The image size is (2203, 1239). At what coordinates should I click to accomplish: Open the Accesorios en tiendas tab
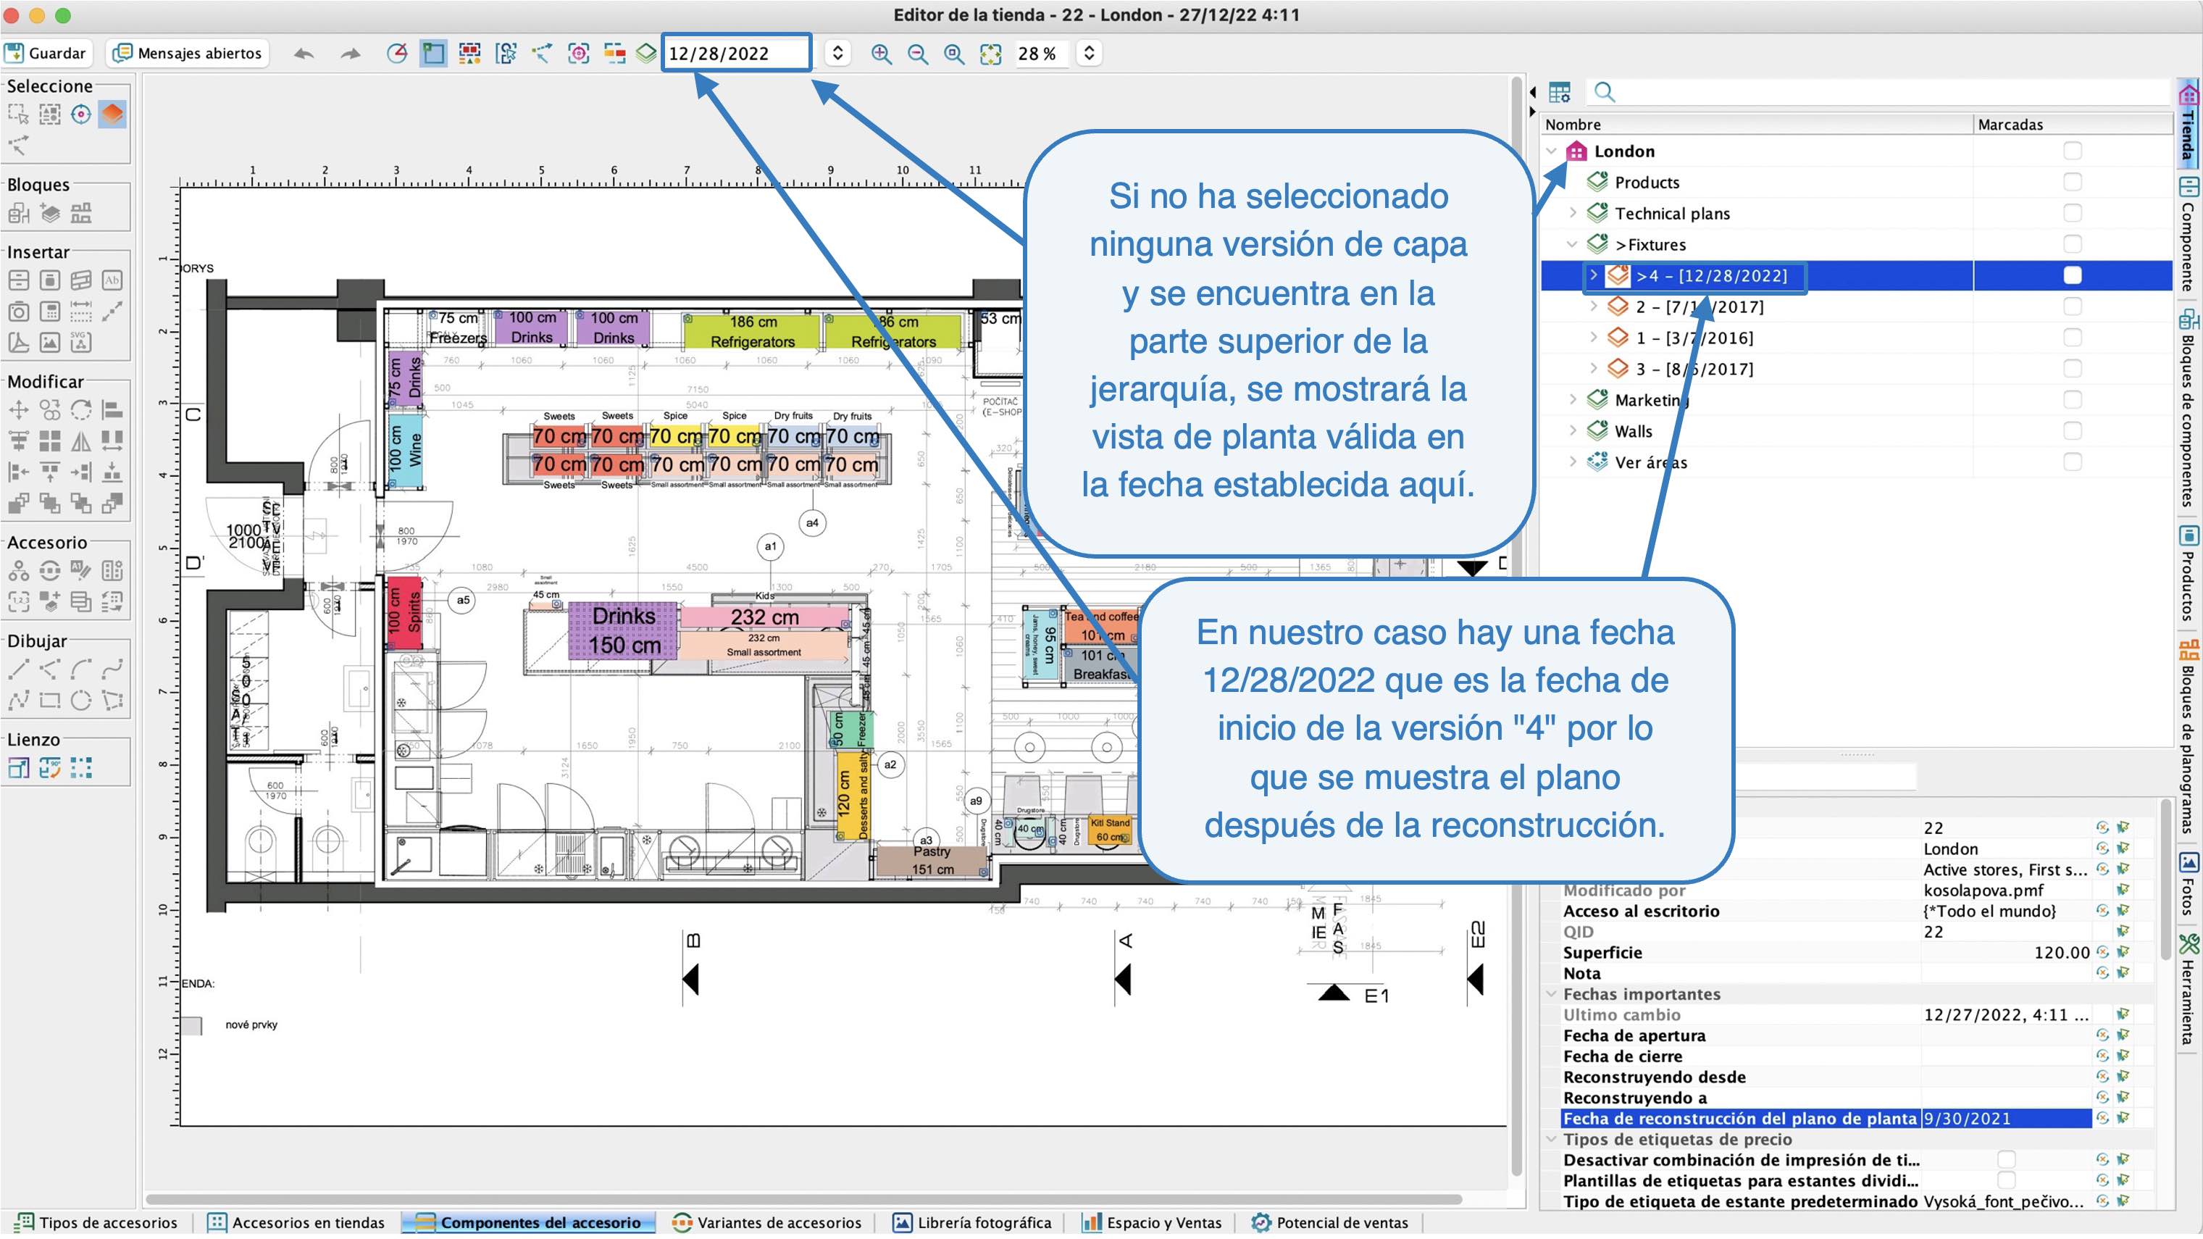[297, 1223]
